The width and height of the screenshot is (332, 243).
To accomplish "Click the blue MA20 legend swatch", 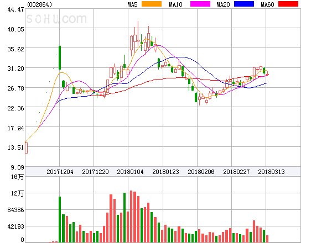I will click(244, 4).
